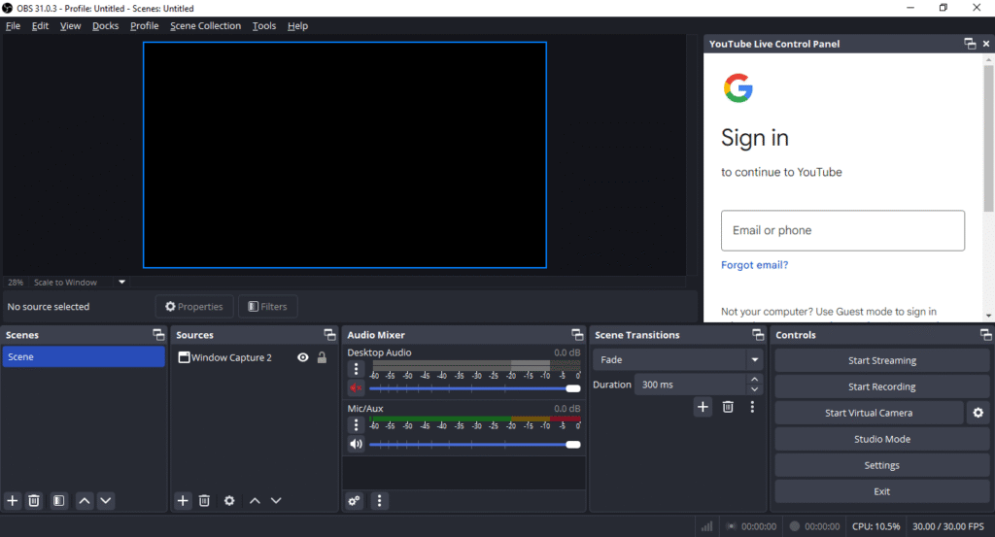Click the Filters button

(x=268, y=307)
